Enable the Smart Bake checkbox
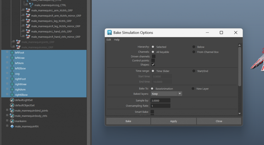264x145 pixels. coord(152,112)
